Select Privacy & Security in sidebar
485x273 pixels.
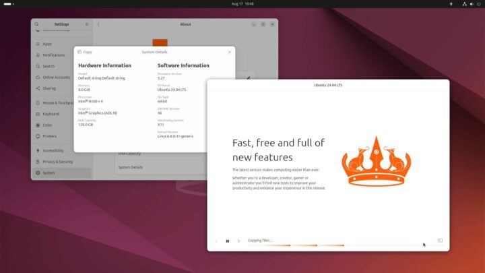(x=57, y=162)
